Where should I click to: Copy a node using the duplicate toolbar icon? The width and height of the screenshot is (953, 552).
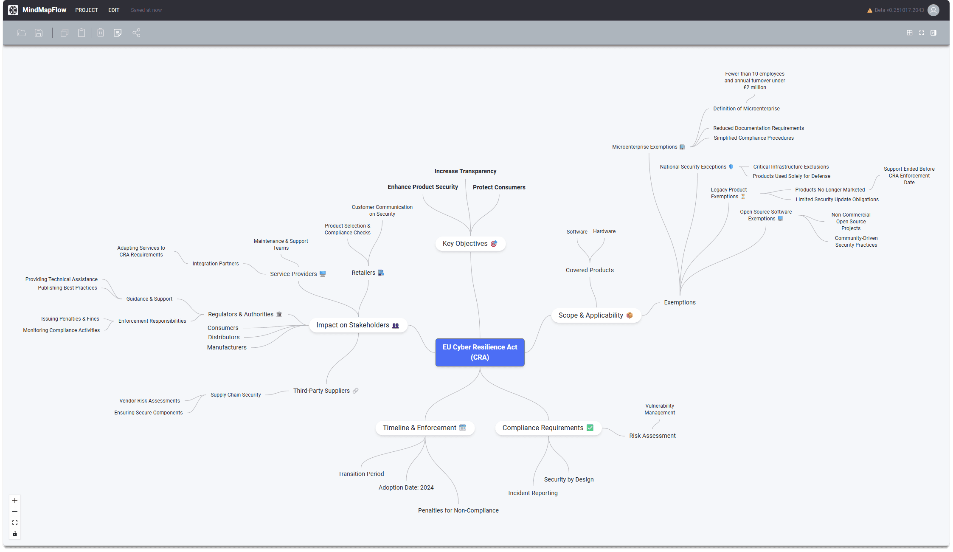[64, 33]
